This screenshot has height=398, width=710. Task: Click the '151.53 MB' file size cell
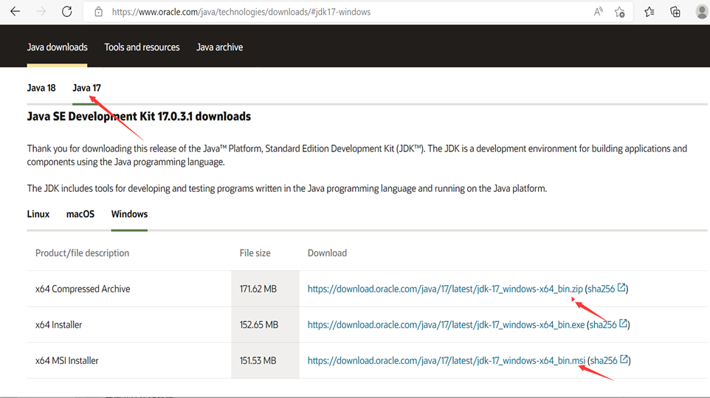[x=266, y=360]
